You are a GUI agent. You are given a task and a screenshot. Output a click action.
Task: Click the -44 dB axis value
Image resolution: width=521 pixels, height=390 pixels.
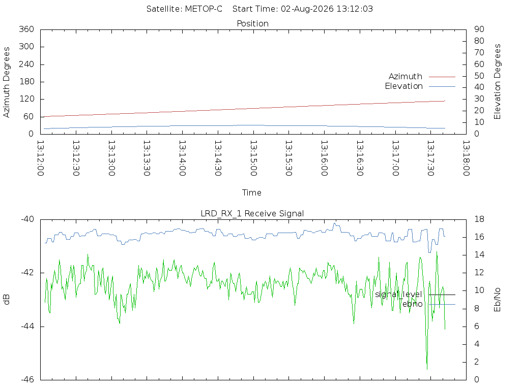tap(27, 327)
